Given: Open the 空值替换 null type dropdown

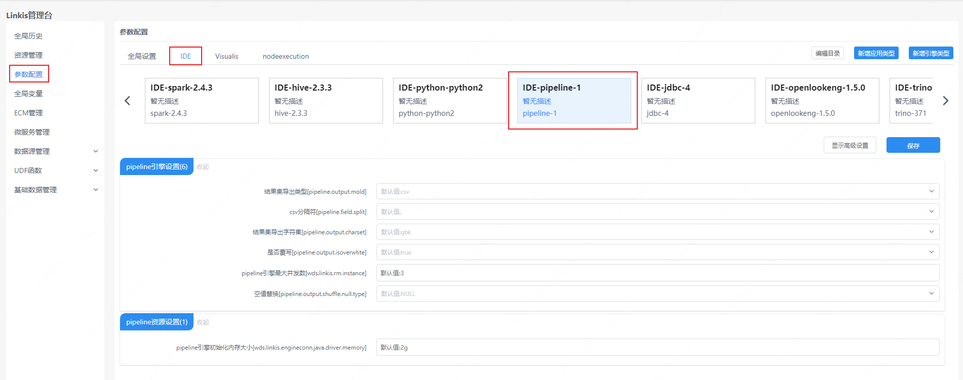Looking at the screenshot, I should (x=657, y=293).
